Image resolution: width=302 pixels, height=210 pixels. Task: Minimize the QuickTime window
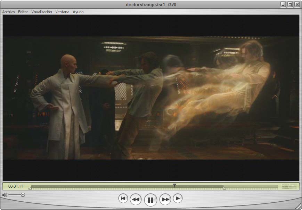pyautogui.click(x=283, y=5)
